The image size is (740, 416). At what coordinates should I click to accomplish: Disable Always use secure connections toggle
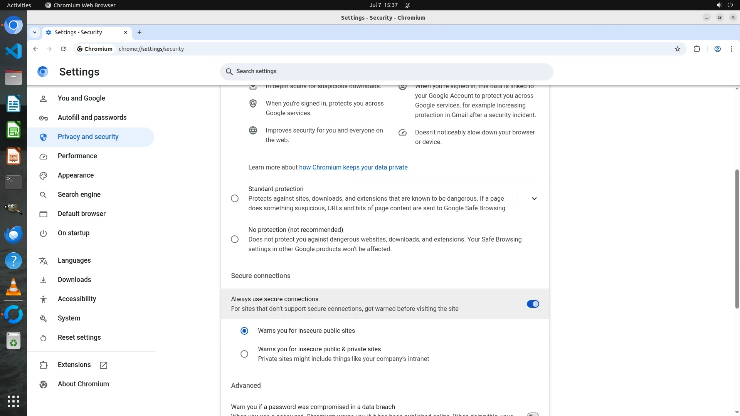tap(533, 304)
